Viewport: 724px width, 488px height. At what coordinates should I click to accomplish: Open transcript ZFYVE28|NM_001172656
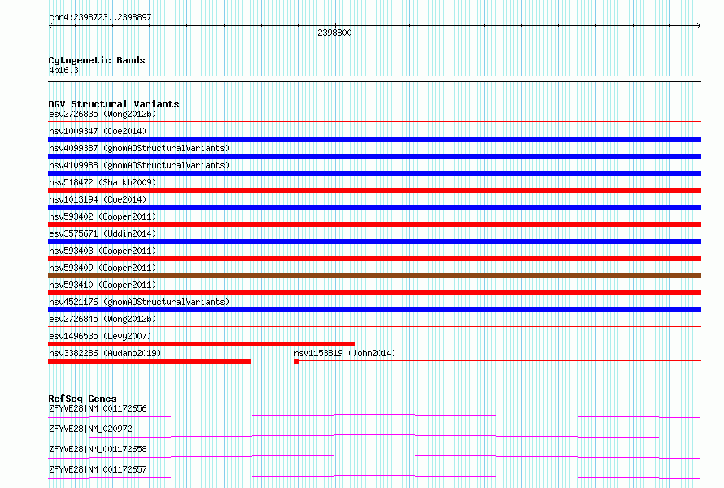pyautogui.click(x=98, y=408)
